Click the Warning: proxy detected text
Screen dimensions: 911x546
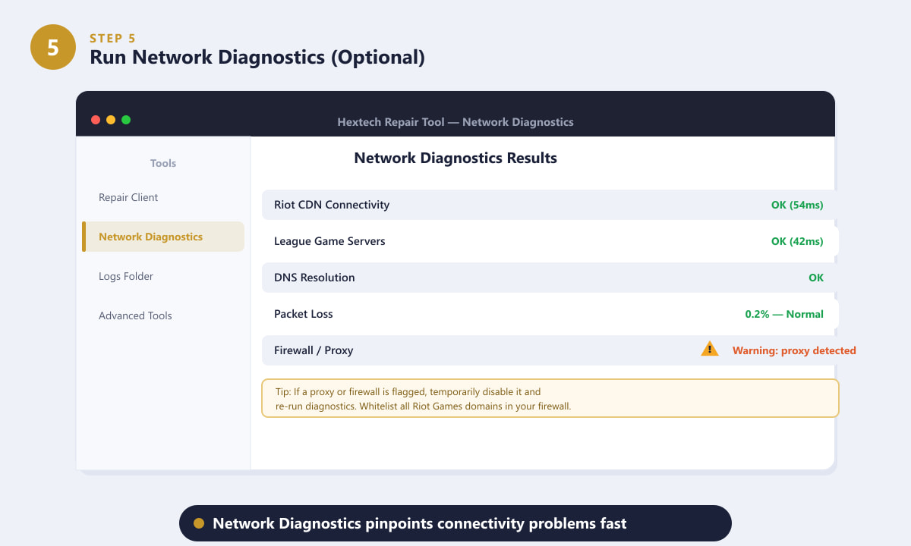click(x=794, y=350)
